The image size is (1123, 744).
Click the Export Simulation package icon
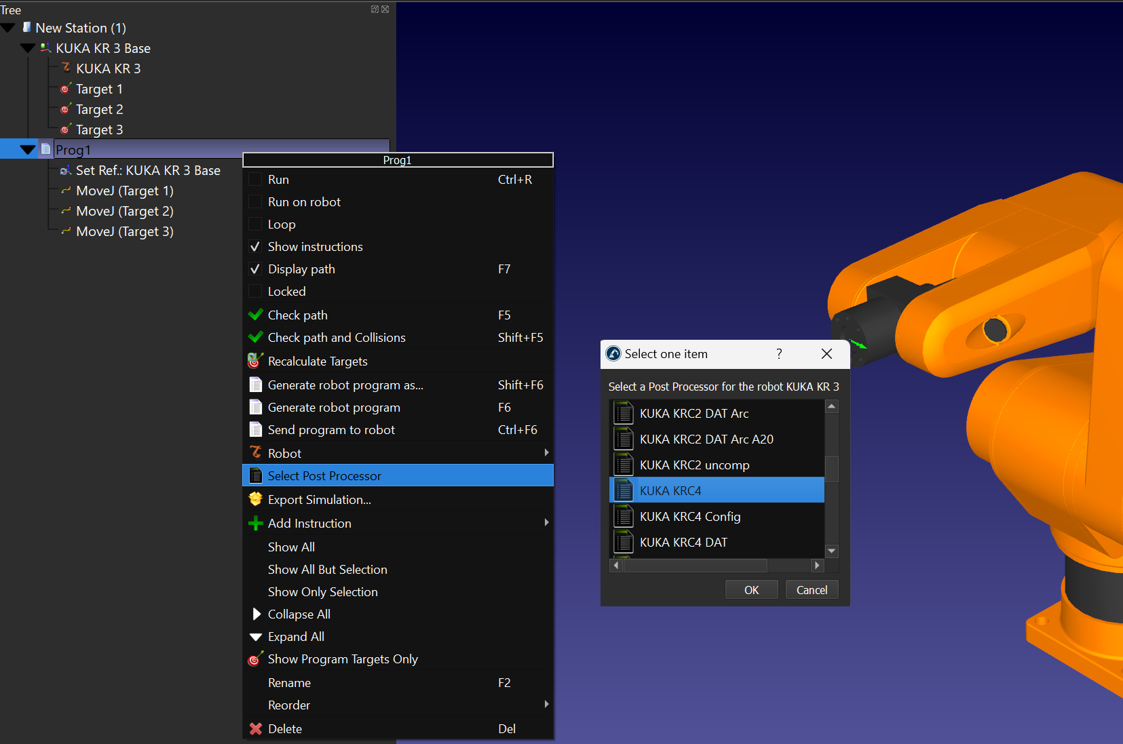[x=256, y=499]
